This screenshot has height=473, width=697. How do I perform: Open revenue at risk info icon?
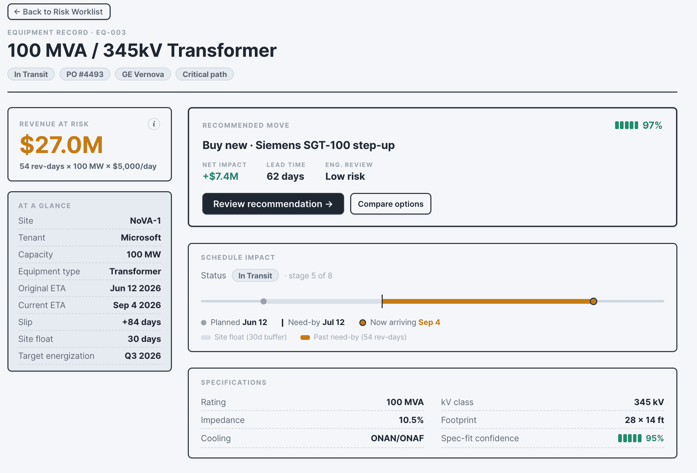[x=154, y=124]
